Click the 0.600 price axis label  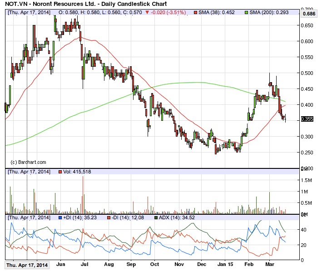tap(307, 41)
